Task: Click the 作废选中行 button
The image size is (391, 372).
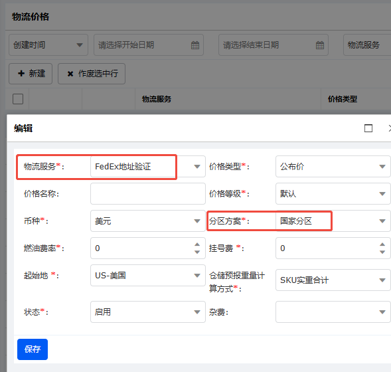Action: (92, 74)
